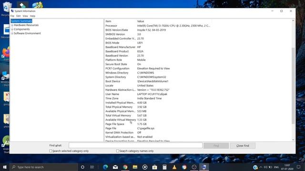
Task: Select the Components tree item
Action: (x=22, y=29)
